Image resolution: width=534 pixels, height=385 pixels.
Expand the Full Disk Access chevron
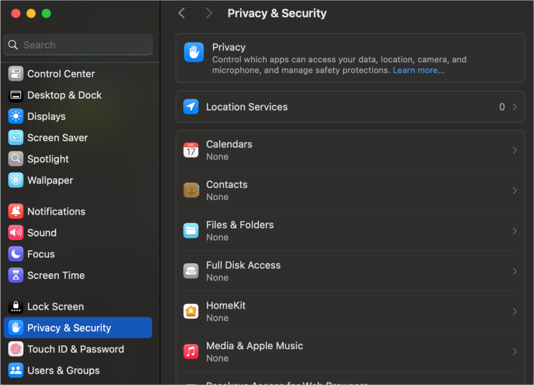click(515, 271)
